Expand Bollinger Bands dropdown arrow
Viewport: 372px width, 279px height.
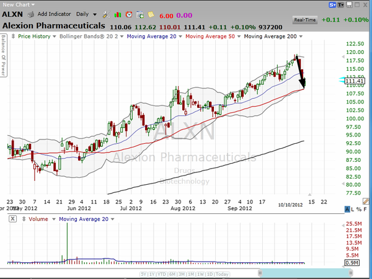[x=122, y=37]
